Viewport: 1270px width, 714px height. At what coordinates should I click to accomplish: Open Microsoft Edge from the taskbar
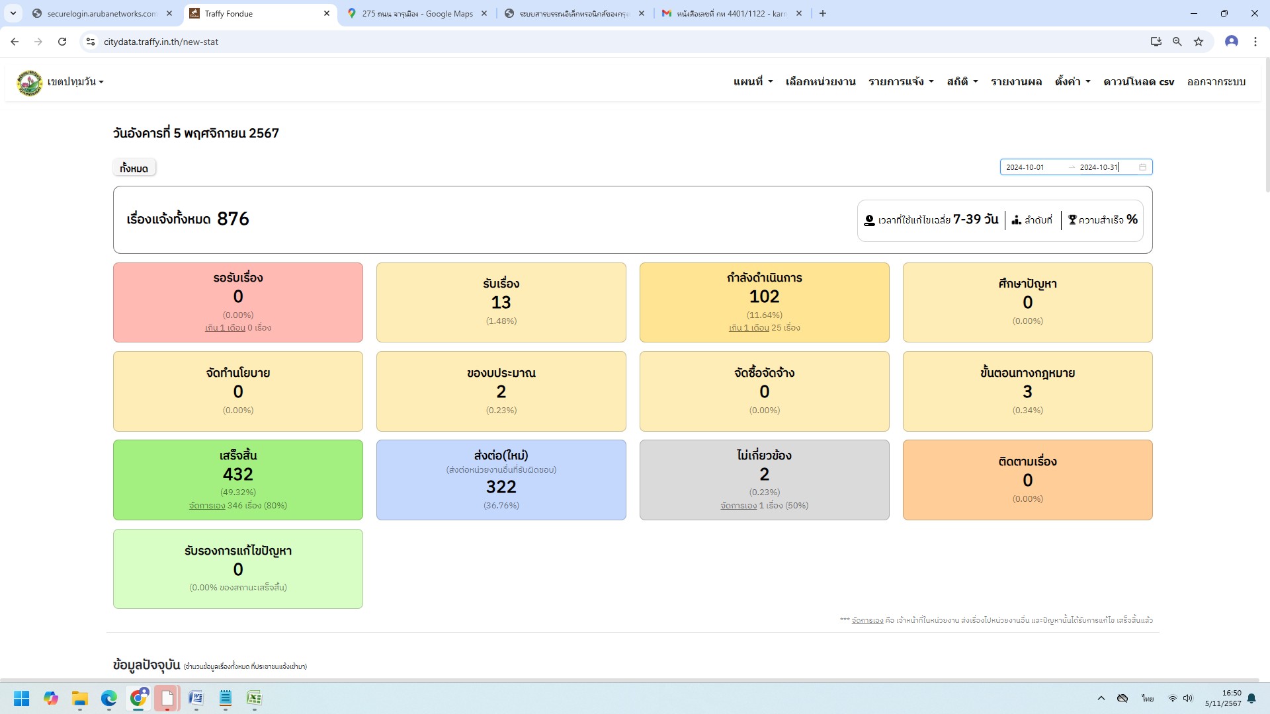click(x=109, y=698)
